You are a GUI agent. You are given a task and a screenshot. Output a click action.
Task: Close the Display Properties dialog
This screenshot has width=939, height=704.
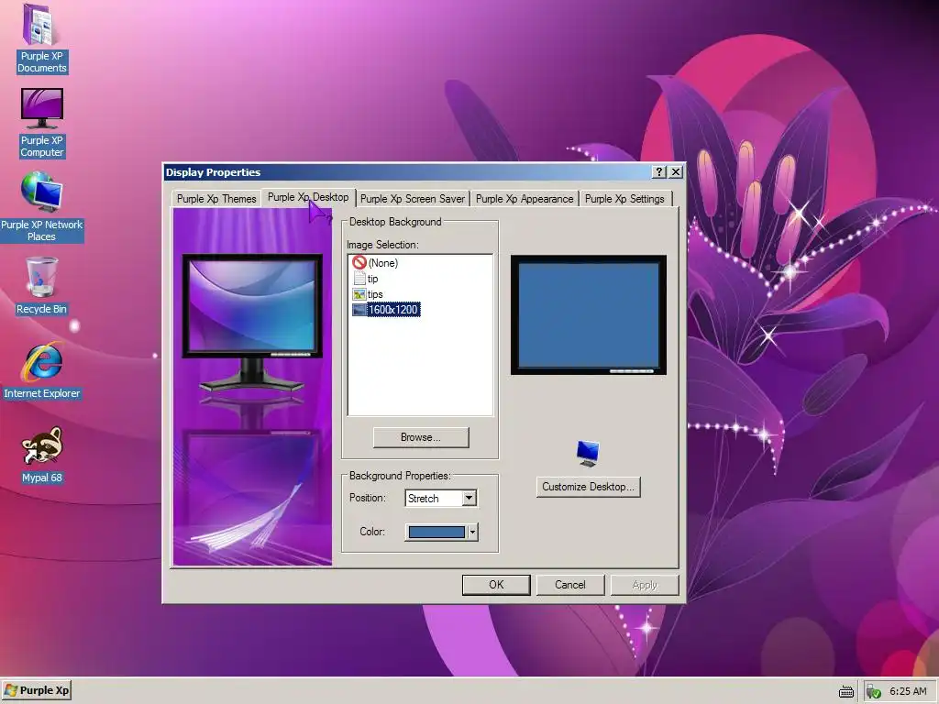click(x=676, y=171)
